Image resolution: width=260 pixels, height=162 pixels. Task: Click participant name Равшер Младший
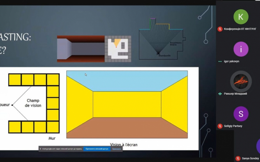(x=235, y=94)
